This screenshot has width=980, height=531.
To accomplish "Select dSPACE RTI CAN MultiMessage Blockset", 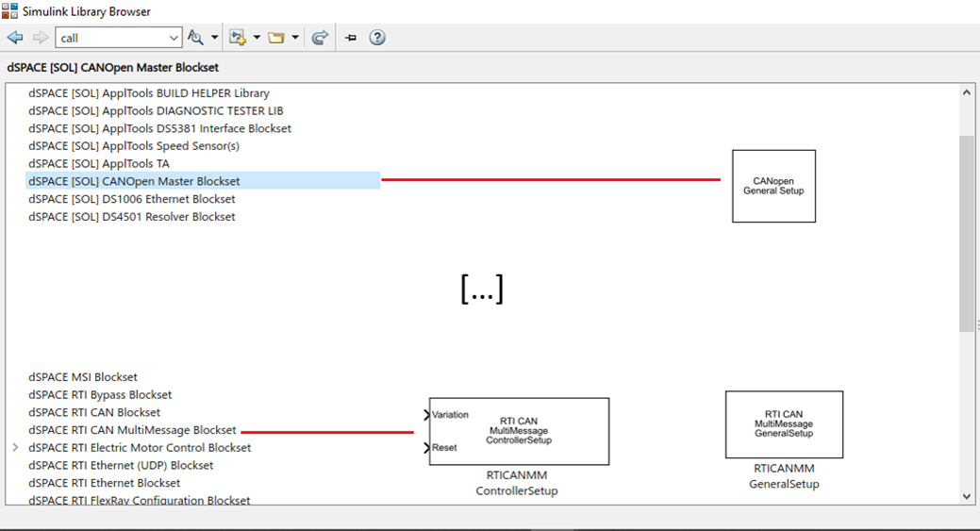I will [x=132, y=430].
